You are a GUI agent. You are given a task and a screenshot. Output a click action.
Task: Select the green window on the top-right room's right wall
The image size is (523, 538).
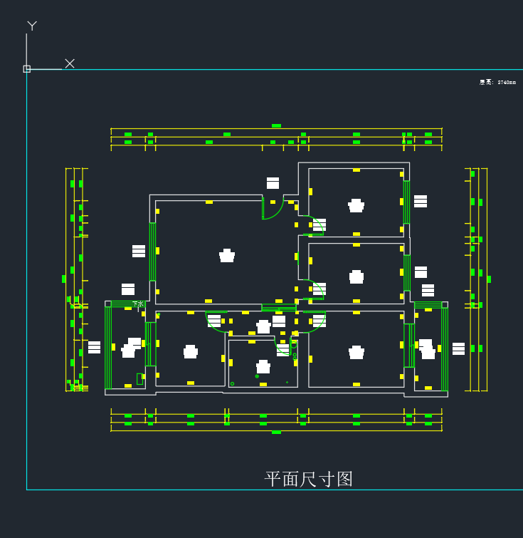tap(407, 202)
